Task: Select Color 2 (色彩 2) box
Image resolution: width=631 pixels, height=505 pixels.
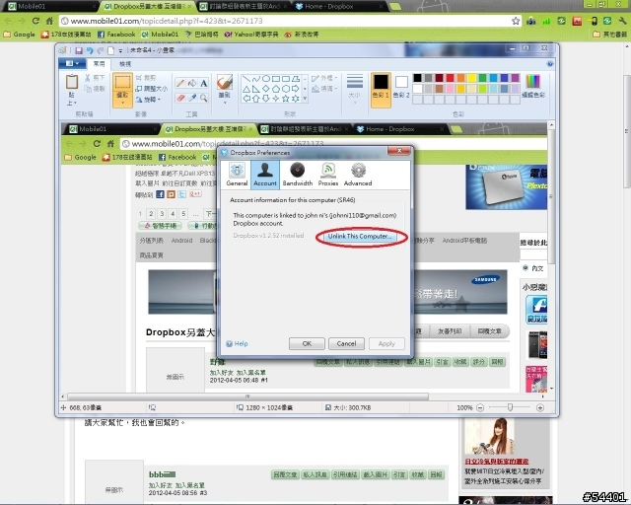Action: 401,87
